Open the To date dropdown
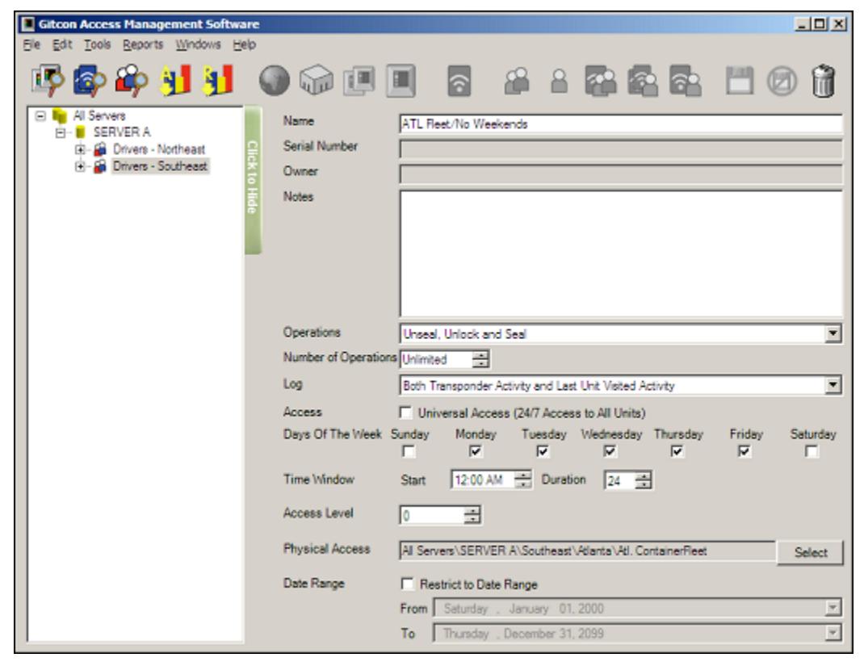This screenshot has height=666, width=864. (x=833, y=634)
